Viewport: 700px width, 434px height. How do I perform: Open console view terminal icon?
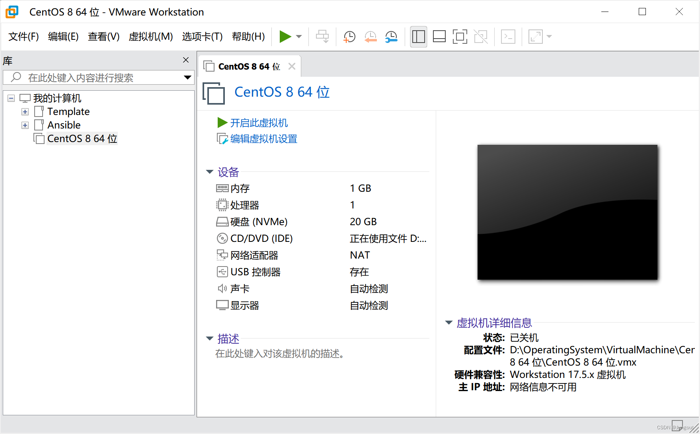(x=508, y=37)
